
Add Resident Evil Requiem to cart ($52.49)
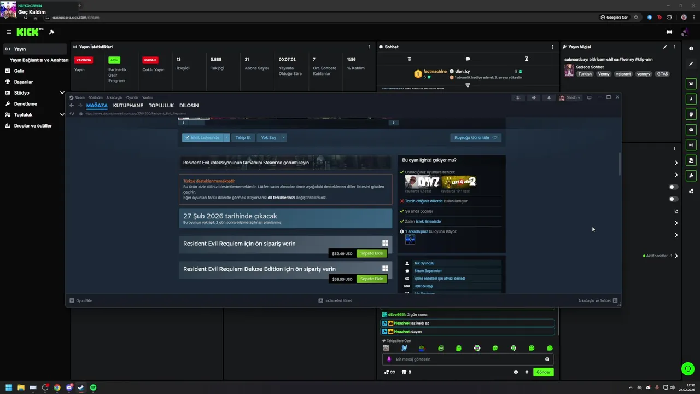[x=371, y=253]
